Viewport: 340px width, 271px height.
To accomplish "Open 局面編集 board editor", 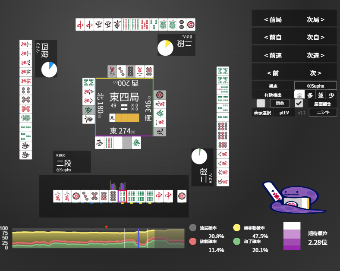I will coord(322,104).
